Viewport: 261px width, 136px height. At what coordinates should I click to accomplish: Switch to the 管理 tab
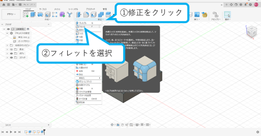pos(105,9)
